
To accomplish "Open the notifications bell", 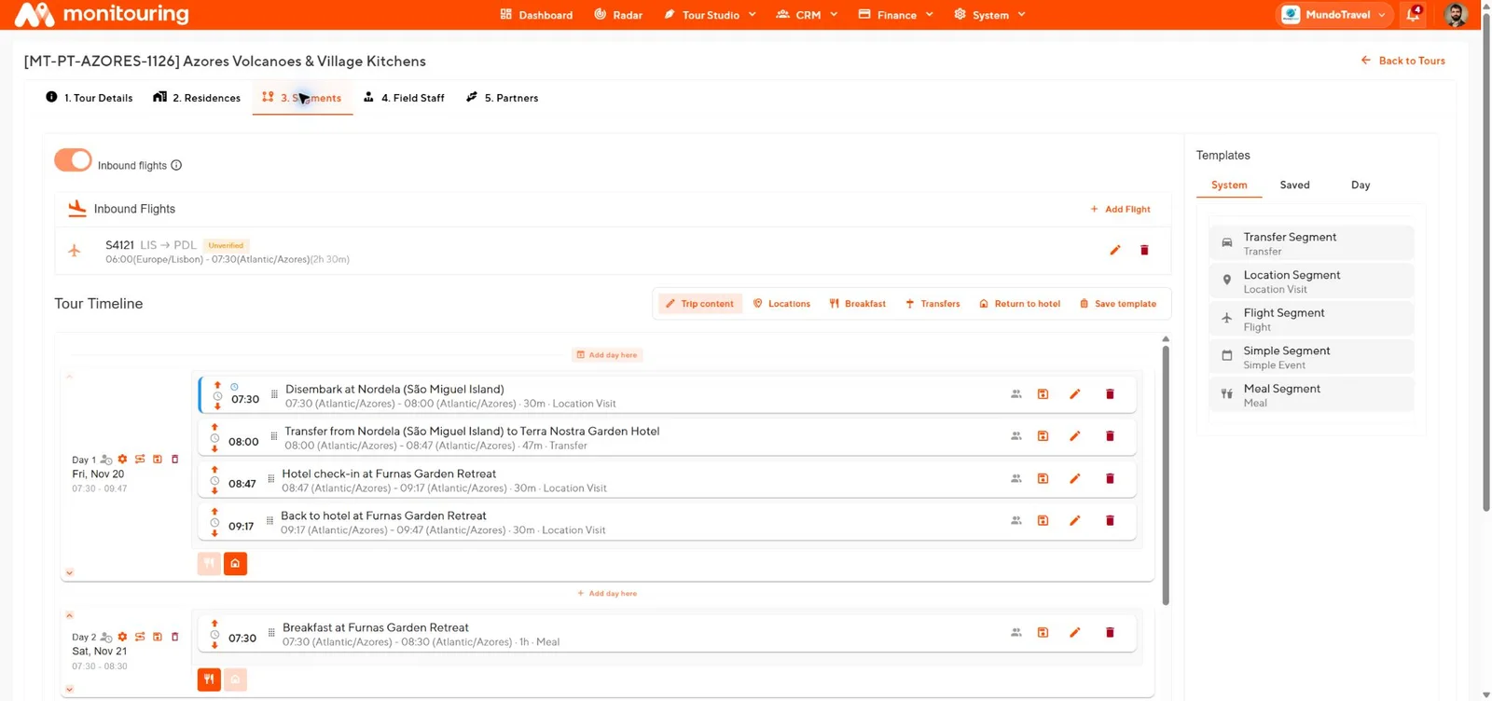I will click(x=1413, y=14).
